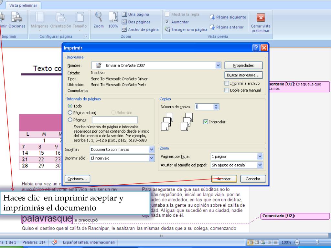The width and height of the screenshot is (331, 248).
Task: Open the Orientación ribbon button
Action: click(x=60, y=22)
